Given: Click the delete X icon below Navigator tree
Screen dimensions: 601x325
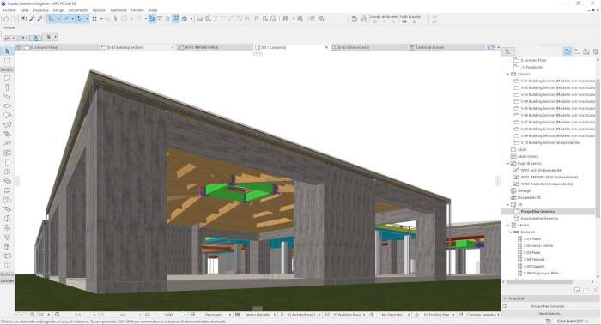Looking at the screenshot, I should tap(595, 290).
